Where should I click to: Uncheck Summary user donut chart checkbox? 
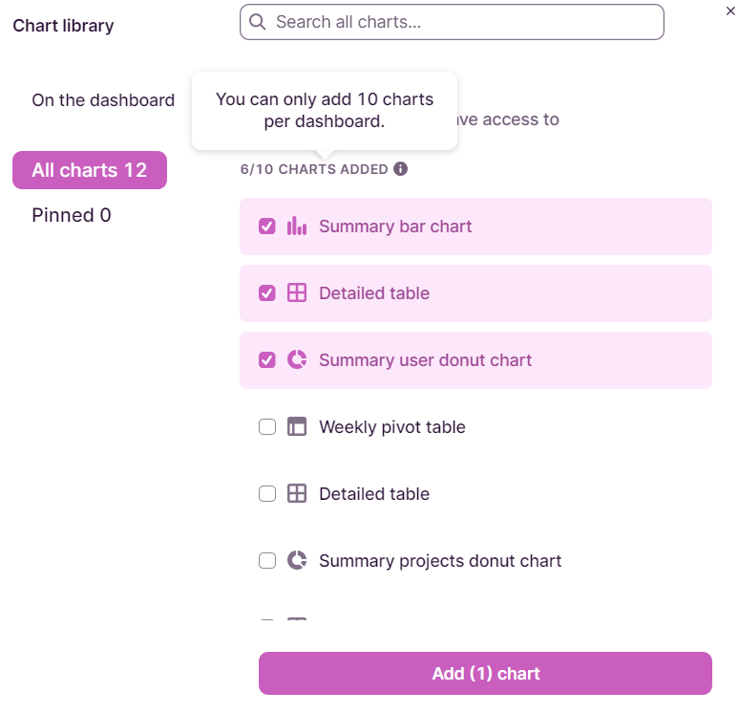click(267, 360)
